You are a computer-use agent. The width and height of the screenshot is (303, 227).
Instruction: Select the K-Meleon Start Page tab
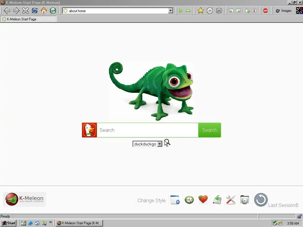tap(28, 19)
